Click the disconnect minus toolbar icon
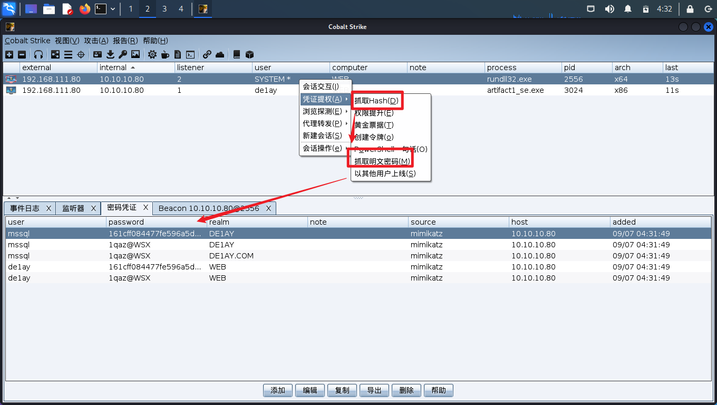This screenshot has height=405, width=717. [x=22, y=54]
